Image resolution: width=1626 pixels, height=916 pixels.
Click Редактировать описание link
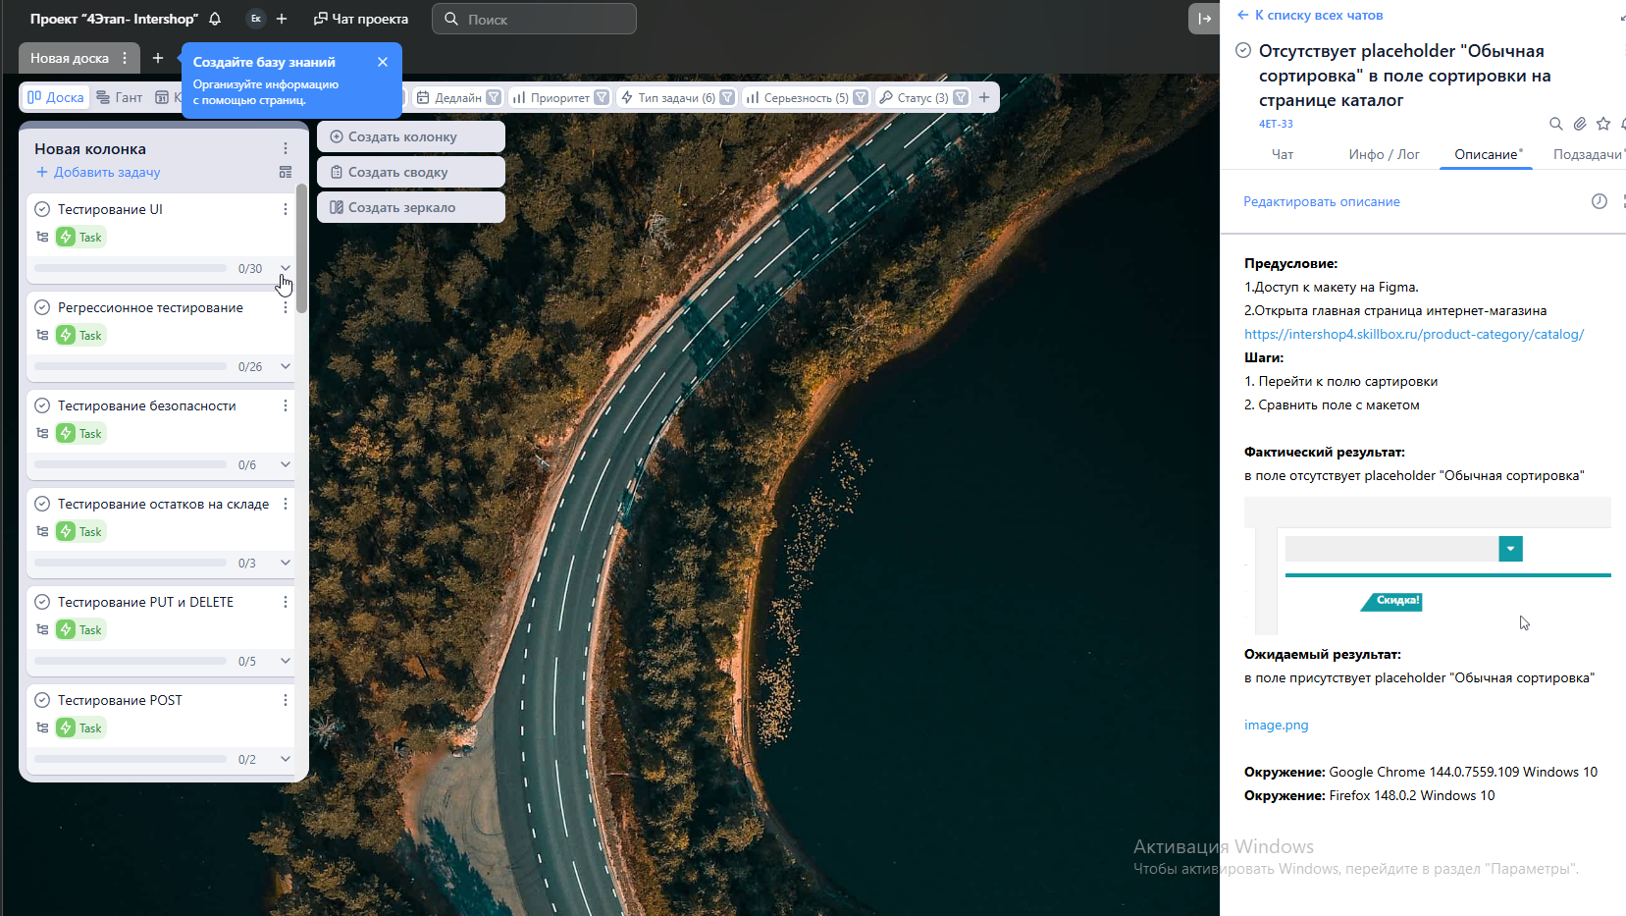tap(1322, 201)
